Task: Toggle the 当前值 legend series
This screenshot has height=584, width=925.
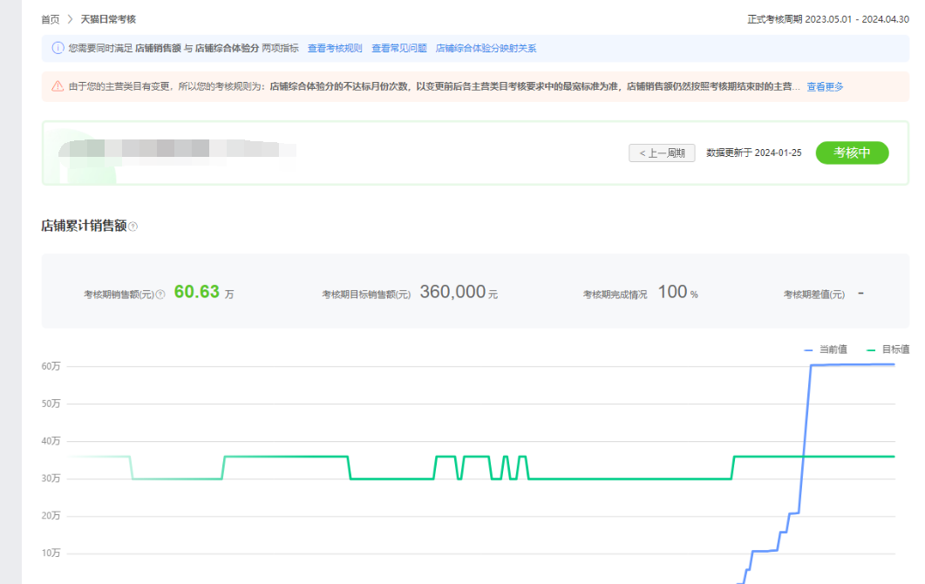Action: coord(826,350)
